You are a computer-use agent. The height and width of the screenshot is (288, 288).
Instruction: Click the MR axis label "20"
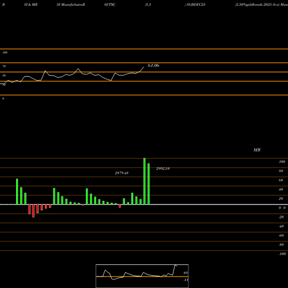tap(281, 199)
